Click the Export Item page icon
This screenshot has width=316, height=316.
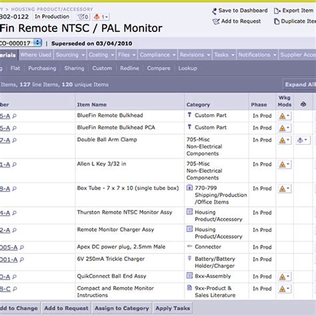[x=277, y=11]
